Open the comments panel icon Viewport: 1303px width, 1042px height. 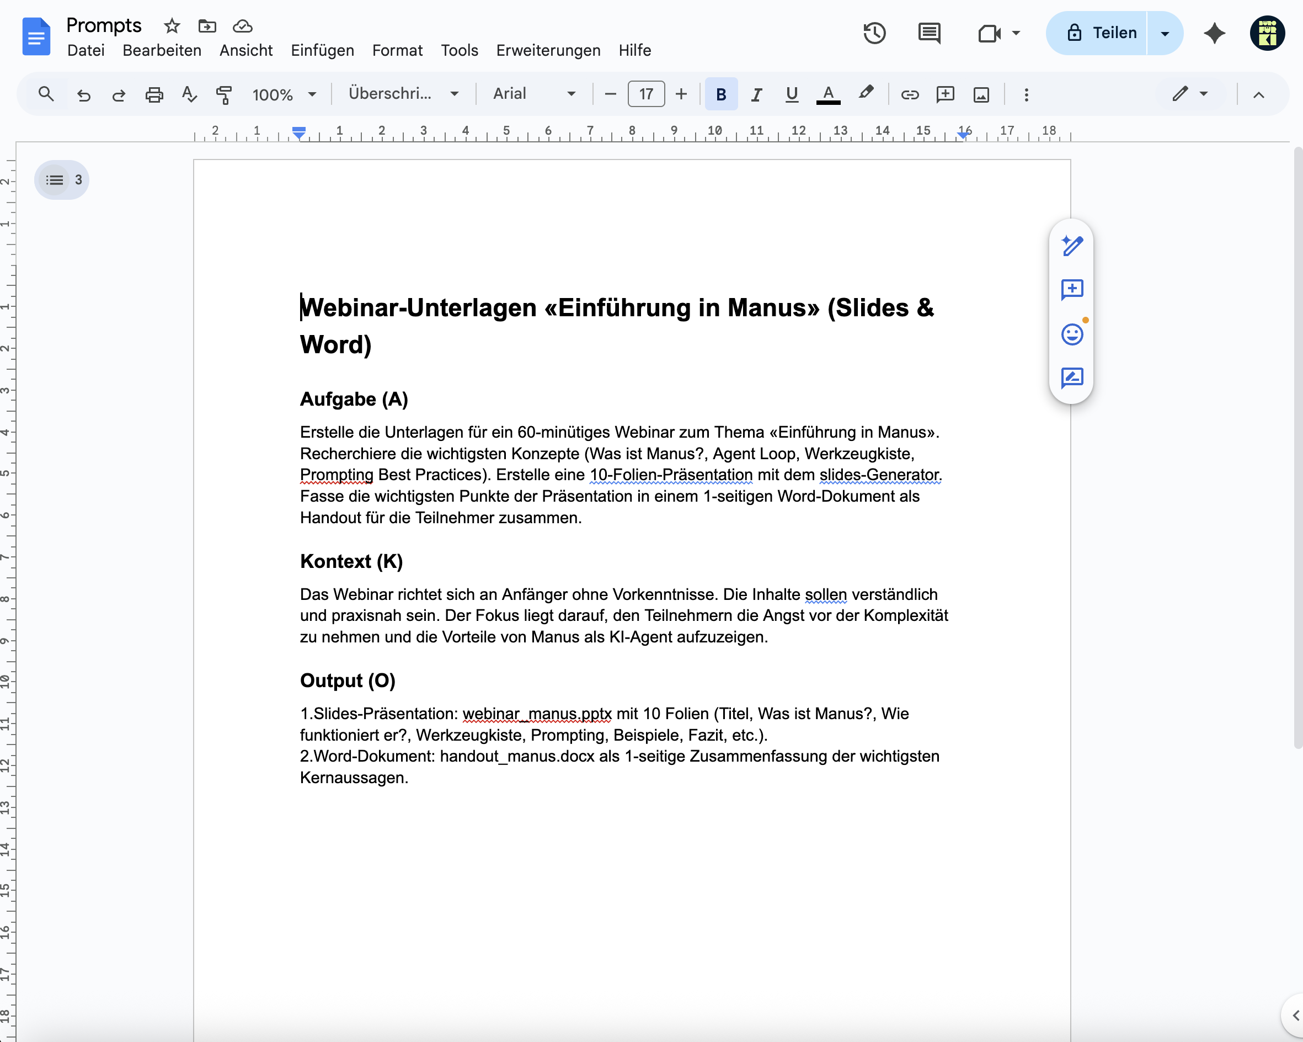929,33
